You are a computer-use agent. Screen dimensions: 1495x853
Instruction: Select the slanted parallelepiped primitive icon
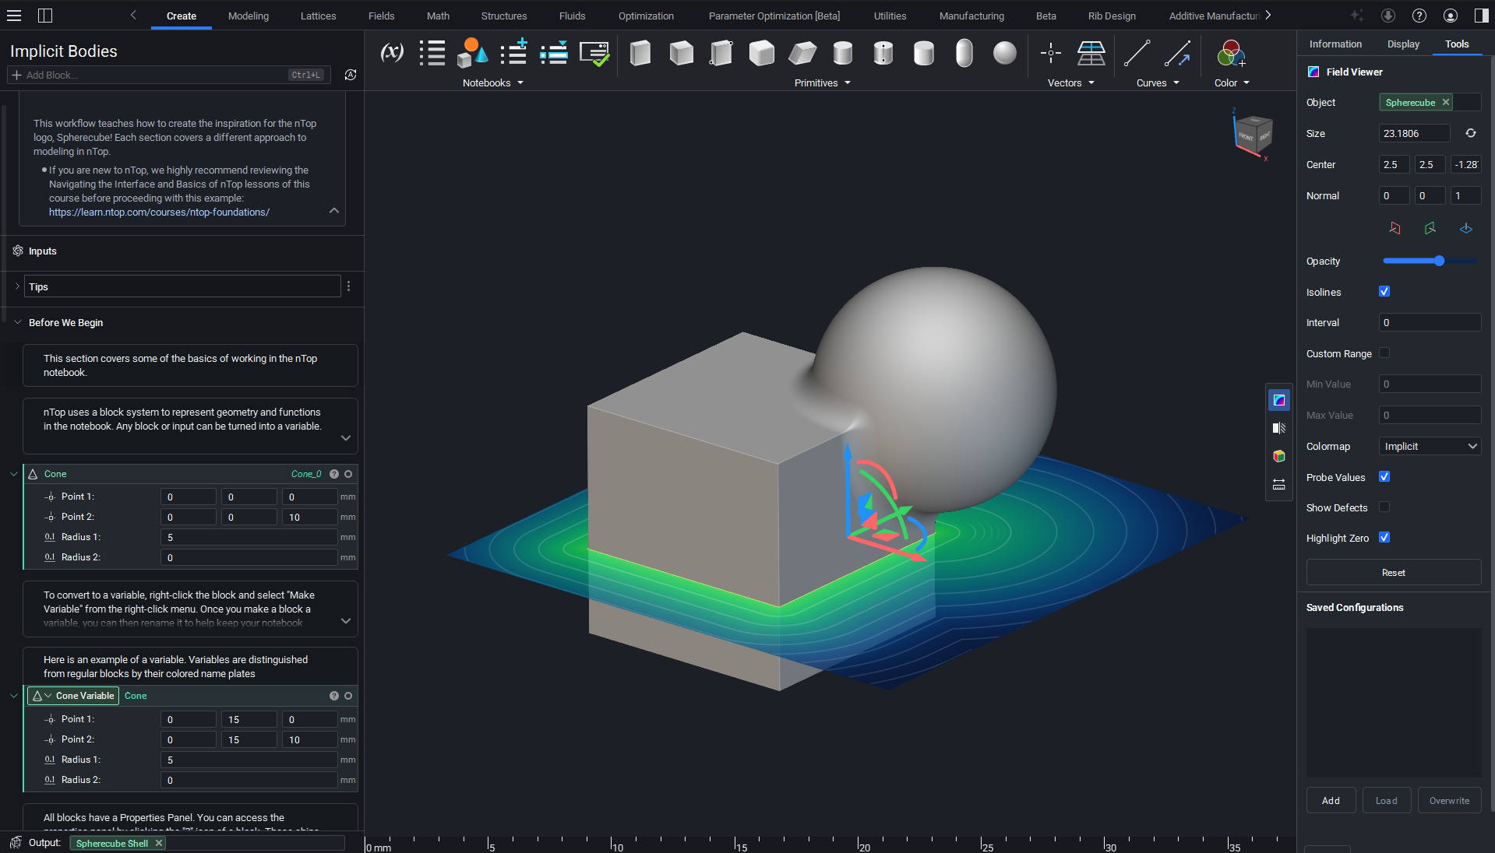[802, 53]
